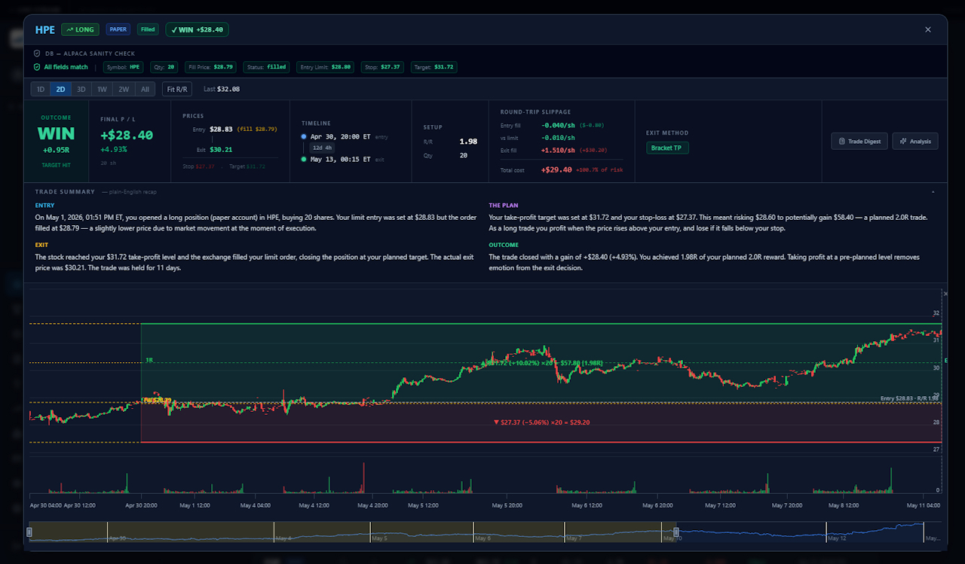Click the Entry $28.83 R/R label on chart
Screen dimensions: 965x564
point(909,398)
